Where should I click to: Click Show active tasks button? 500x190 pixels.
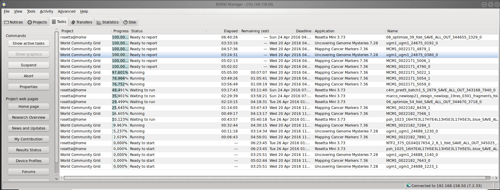pos(29,43)
